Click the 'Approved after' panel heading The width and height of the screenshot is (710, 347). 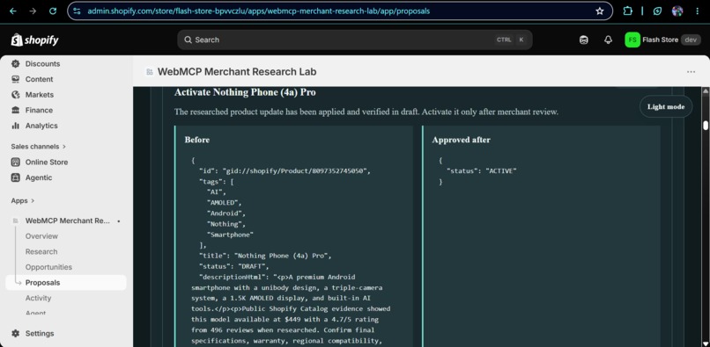click(x=461, y=140)
